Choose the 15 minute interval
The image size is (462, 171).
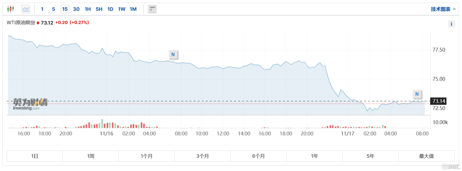click(65, 9)
